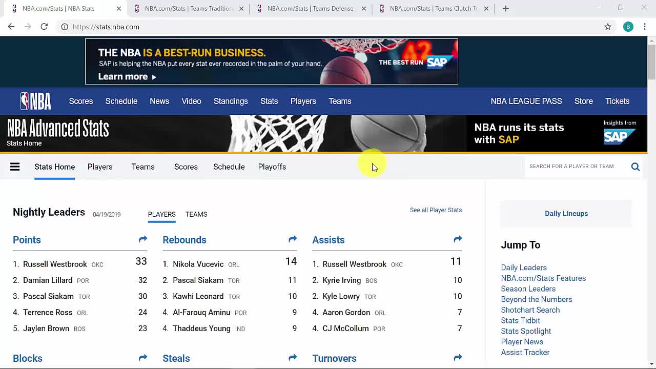Open Assists leaders share arrow
Screen dimensions: 656x369
coord(458,239)
